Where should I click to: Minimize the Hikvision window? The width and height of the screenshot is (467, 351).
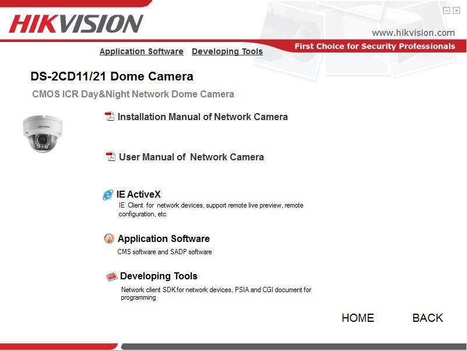click(x=447, y=10)
